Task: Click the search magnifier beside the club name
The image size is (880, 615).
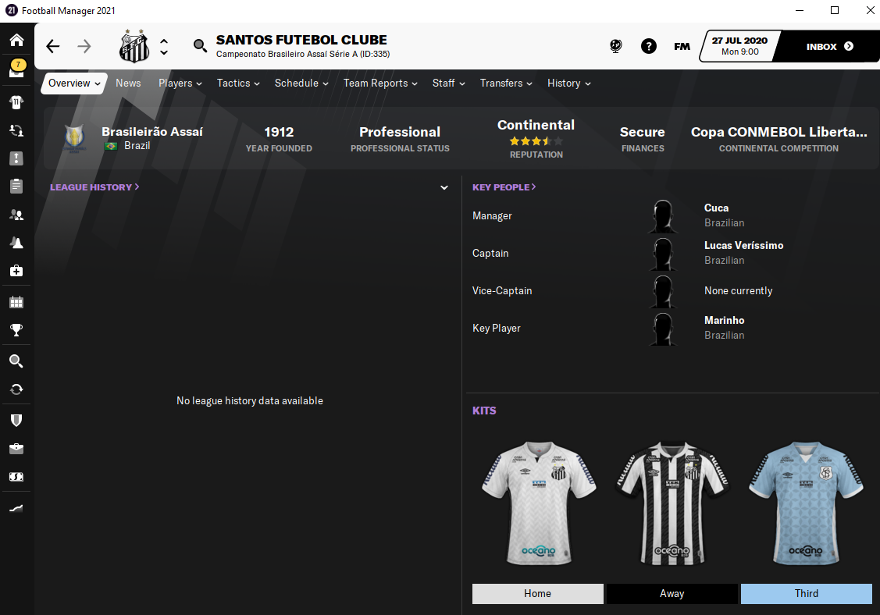Action: click(x=200, y=45)
